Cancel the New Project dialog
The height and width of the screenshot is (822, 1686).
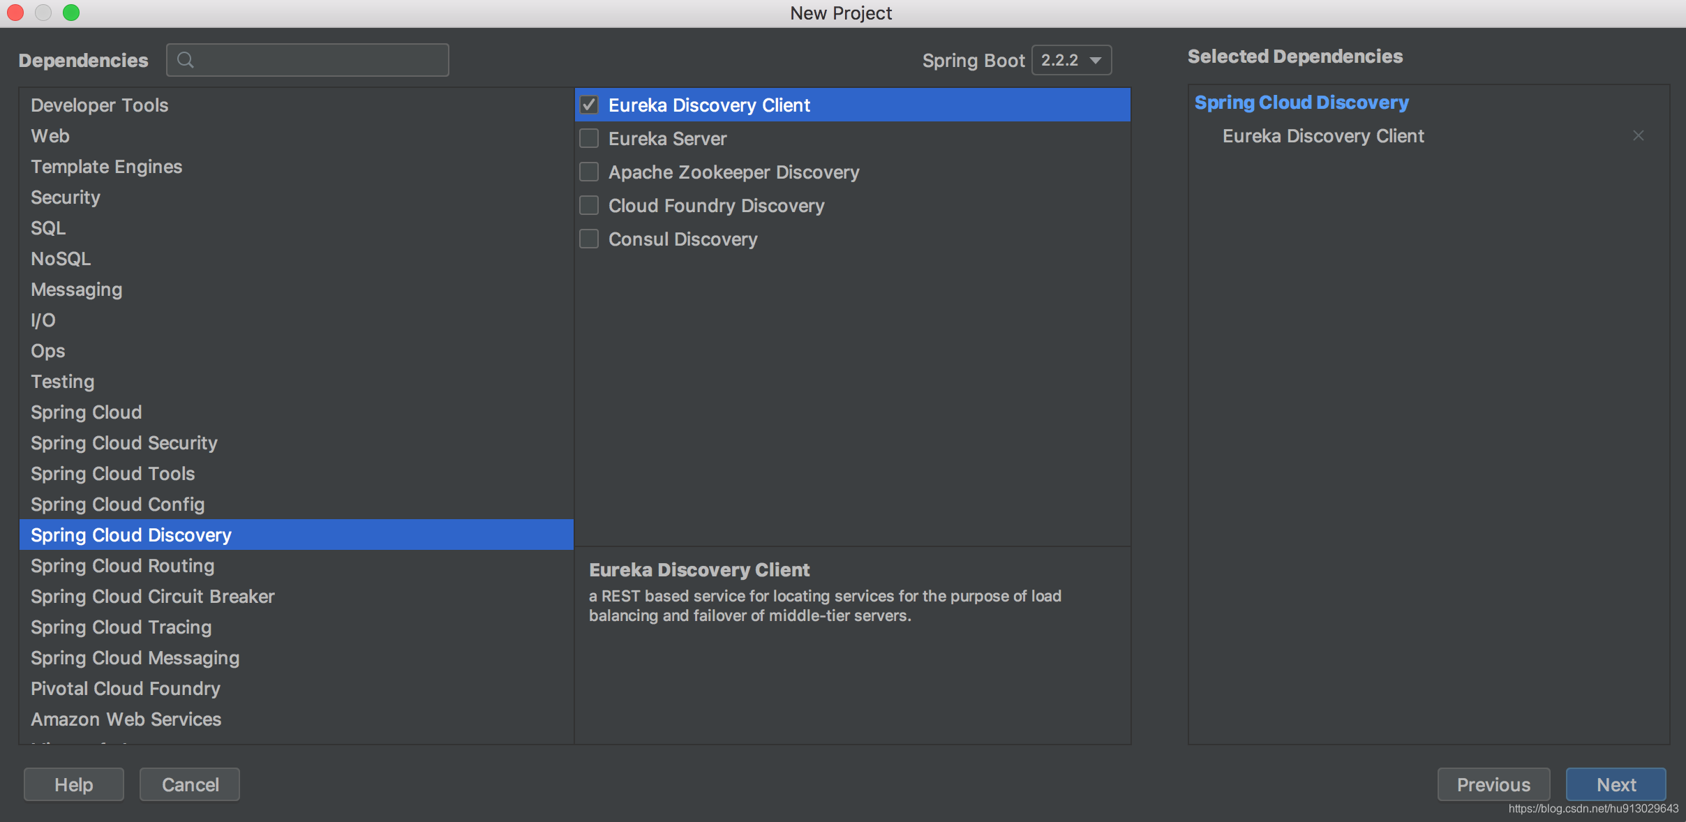190,784
